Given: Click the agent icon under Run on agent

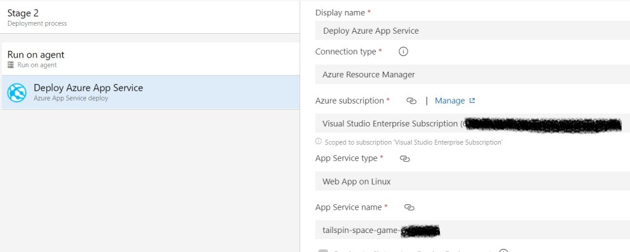Looking at the screenshot, I should 10,65.
